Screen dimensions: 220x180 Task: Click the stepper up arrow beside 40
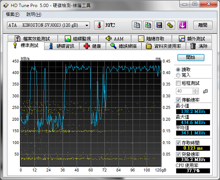pos(195,90)
